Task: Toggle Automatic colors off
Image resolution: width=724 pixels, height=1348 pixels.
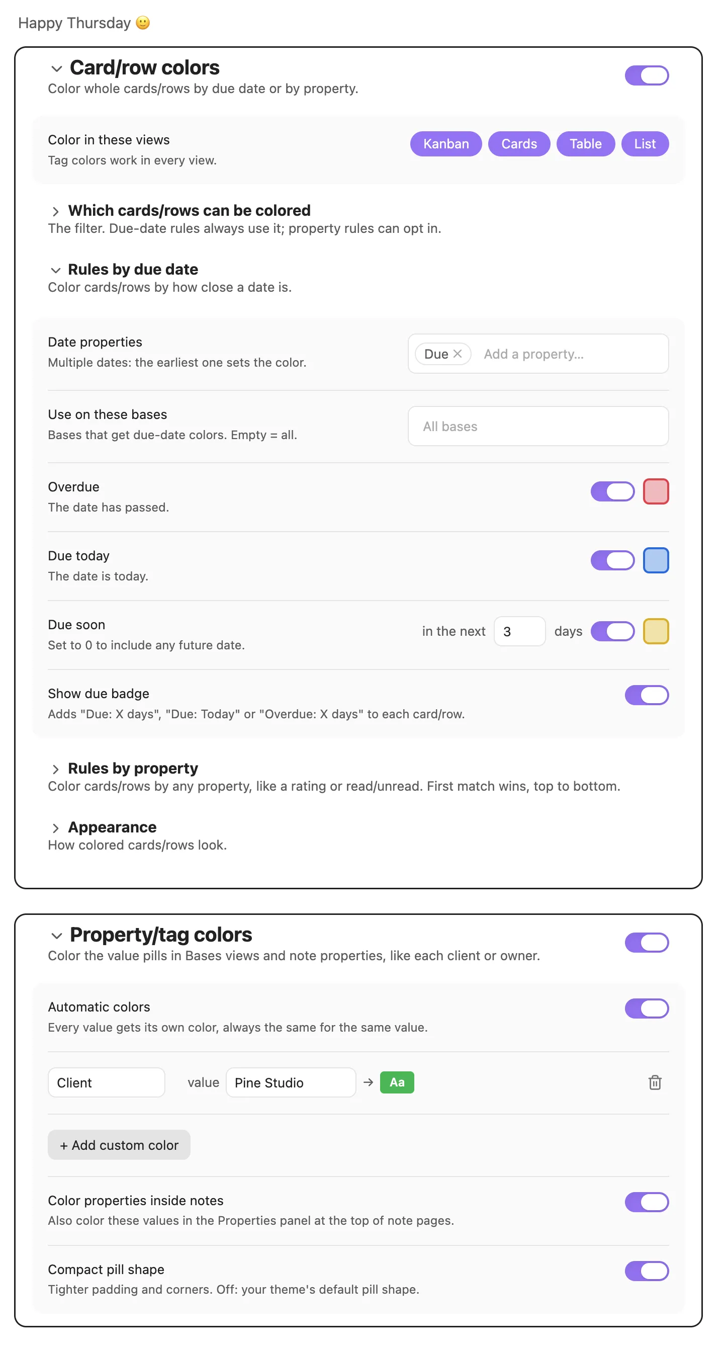Action: coord(647,1008)
